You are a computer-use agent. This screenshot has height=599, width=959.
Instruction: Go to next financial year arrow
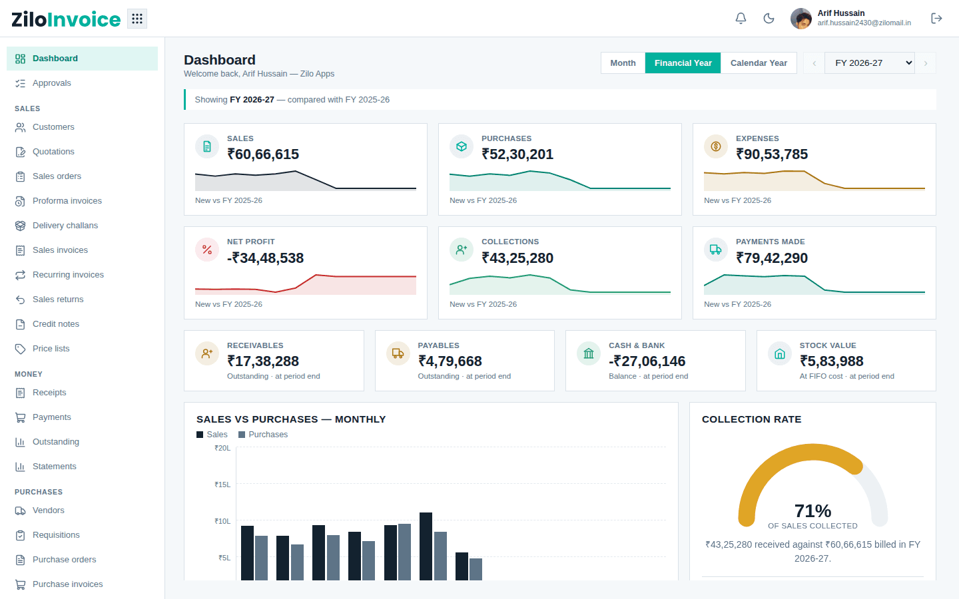point(926,63)
